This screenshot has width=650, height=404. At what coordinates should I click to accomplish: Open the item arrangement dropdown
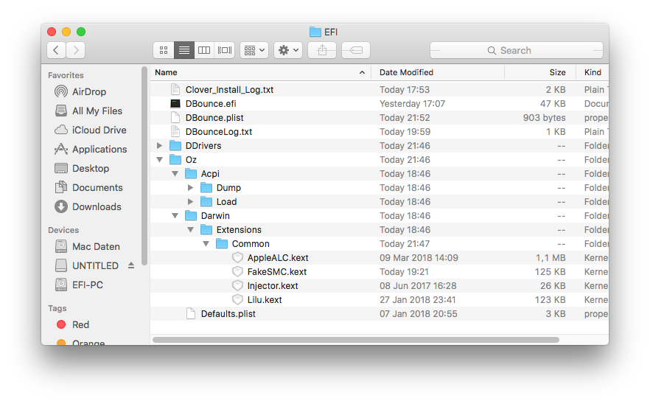254,50
